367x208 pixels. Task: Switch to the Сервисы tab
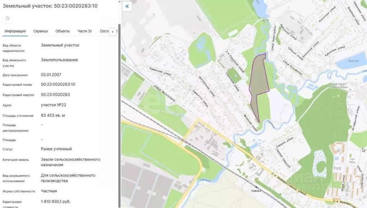coord(41,31)
